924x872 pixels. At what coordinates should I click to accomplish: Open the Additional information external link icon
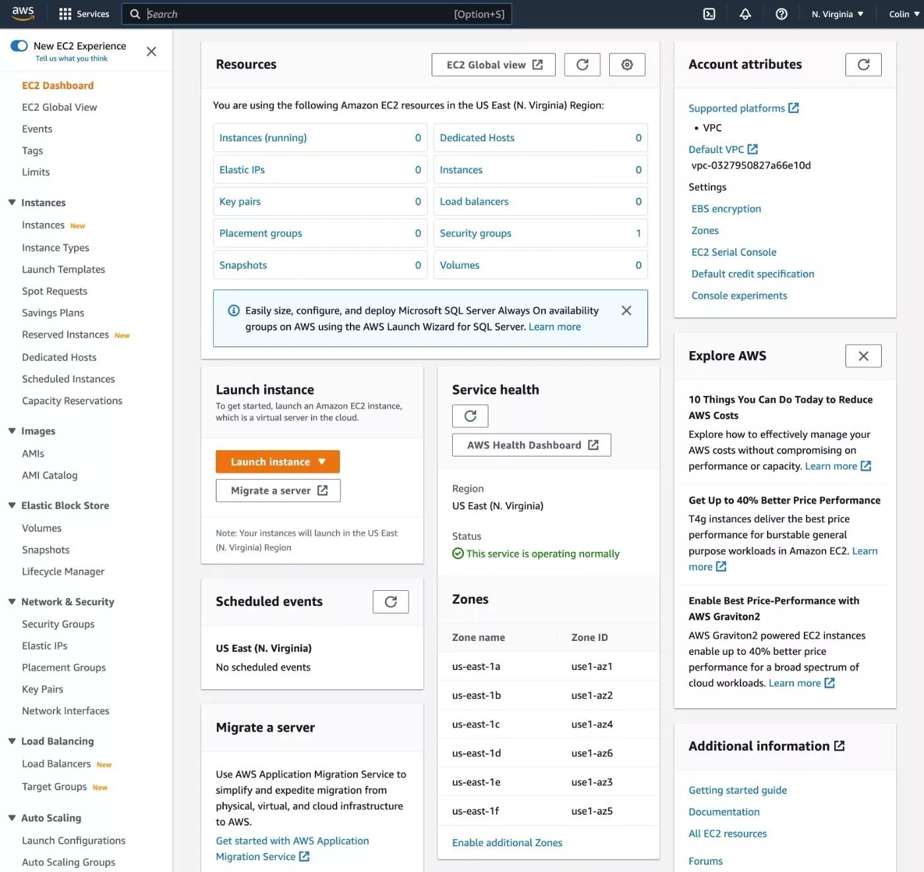tap(840, 746)
